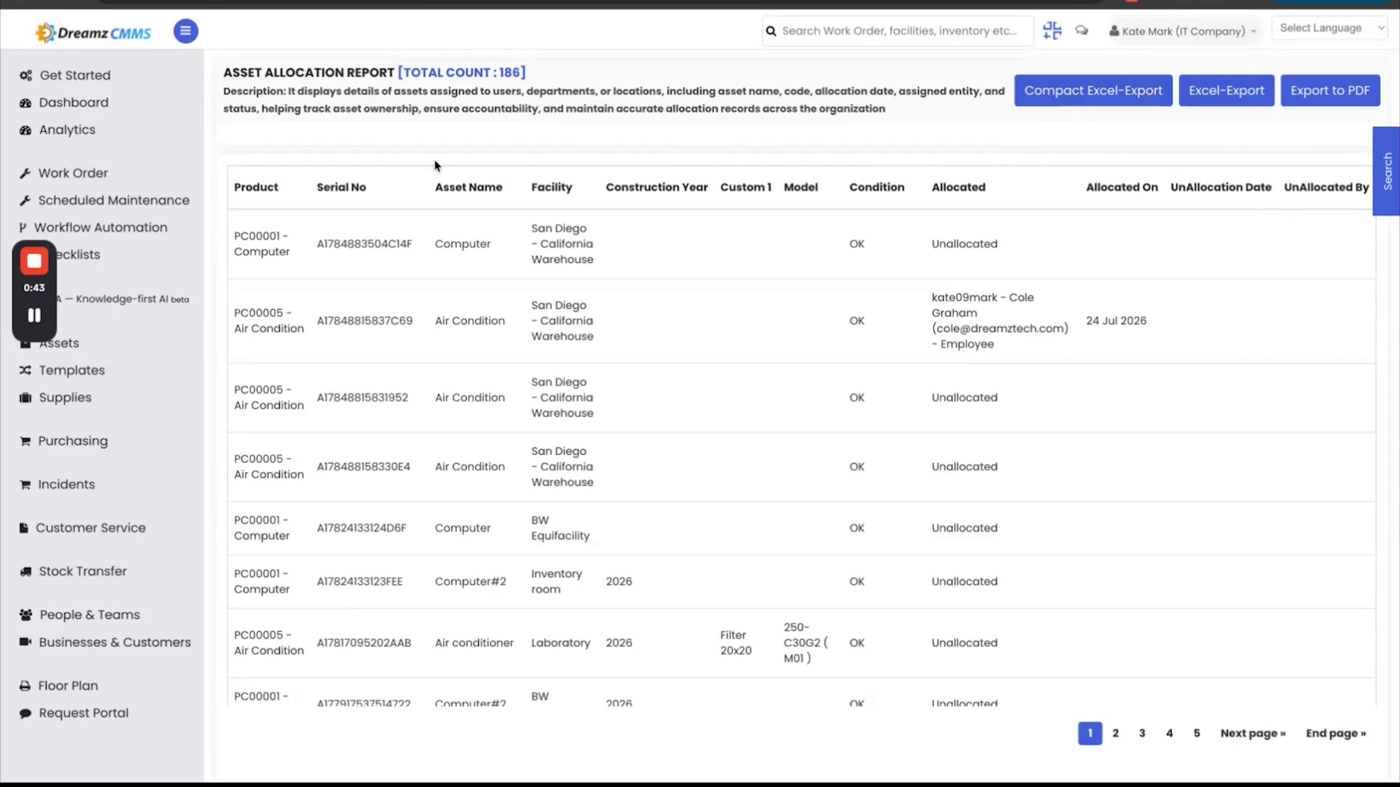Export the report to PDF
1400x787 pixels.
pos(1330,90)
